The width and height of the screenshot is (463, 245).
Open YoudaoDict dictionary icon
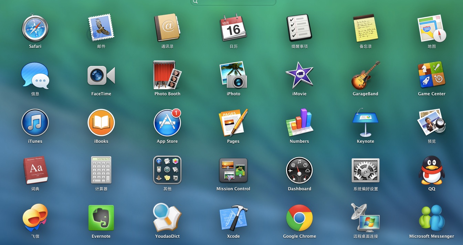pyautogui.click(x=167, y=218)
